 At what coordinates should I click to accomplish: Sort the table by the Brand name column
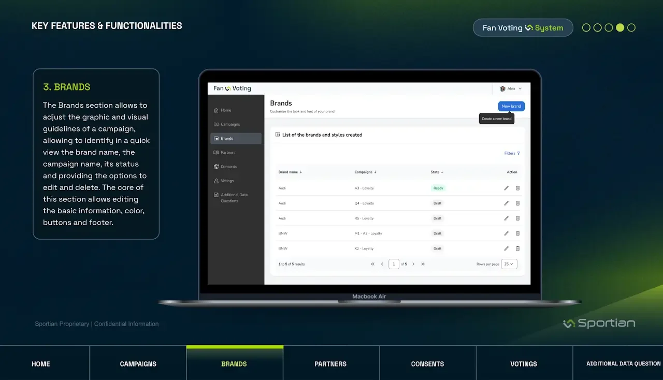point(290,172)
